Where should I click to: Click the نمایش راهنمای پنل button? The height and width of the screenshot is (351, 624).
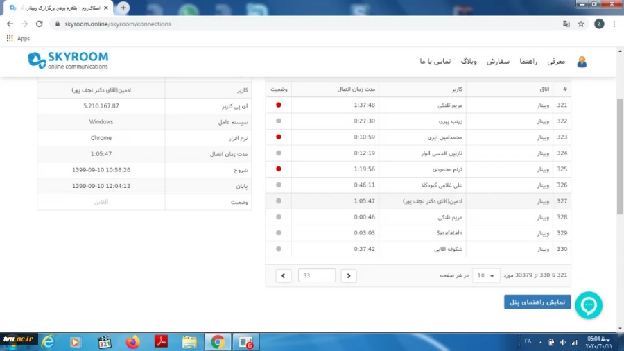[537, 302]
